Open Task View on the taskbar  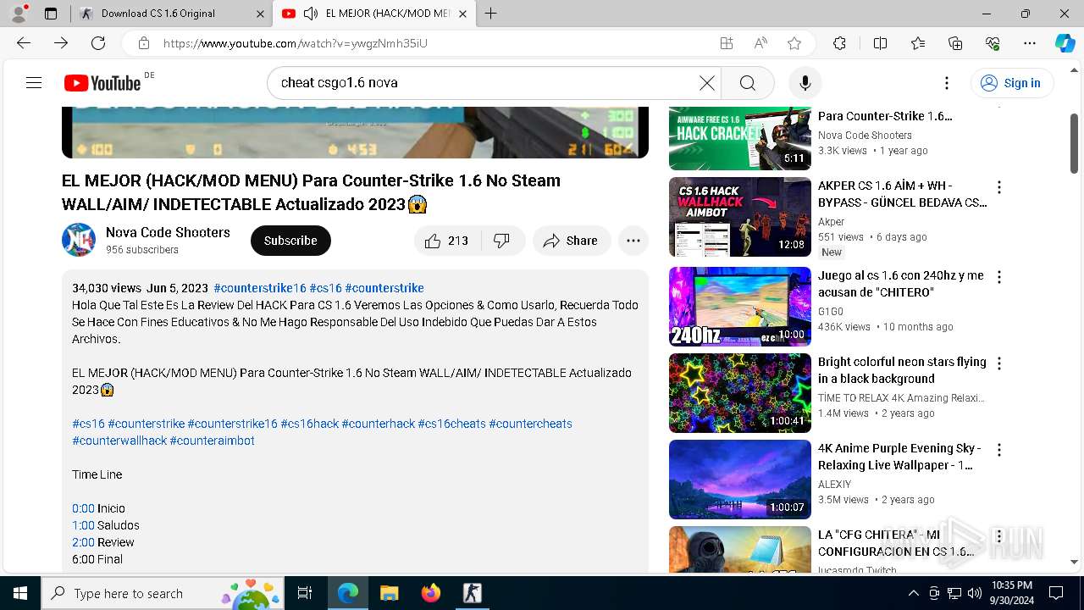305,593
